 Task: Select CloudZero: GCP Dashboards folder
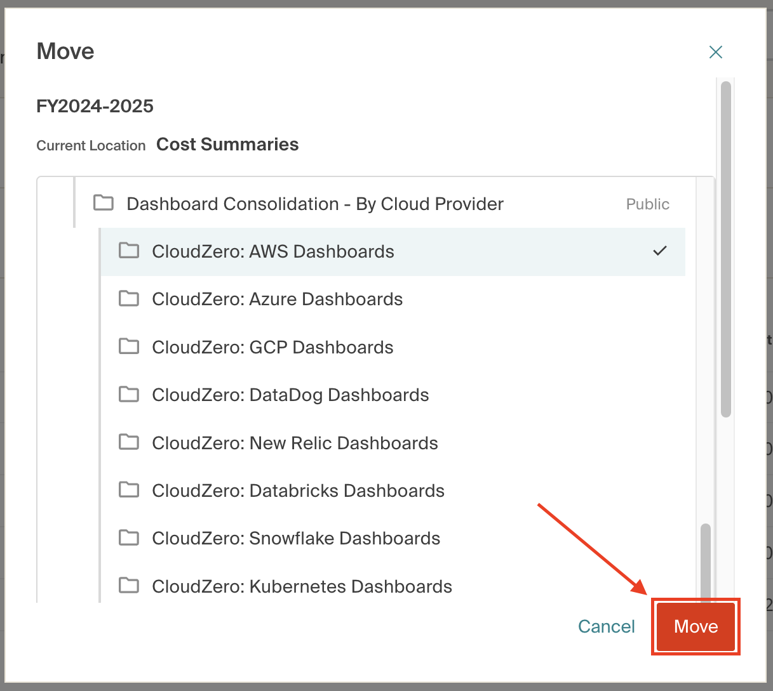pos(393,348)
